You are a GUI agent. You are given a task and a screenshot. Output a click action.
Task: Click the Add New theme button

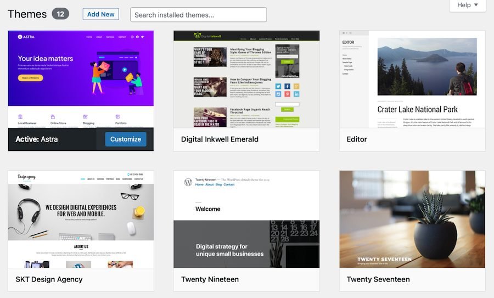(101, 14)
